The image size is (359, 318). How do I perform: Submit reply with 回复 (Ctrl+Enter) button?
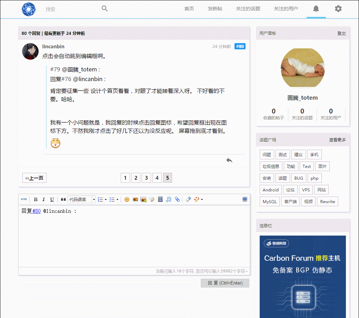tap(225, 283)
